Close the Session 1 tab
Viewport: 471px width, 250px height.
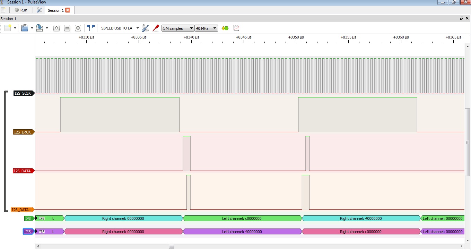[x=68, y=10]
